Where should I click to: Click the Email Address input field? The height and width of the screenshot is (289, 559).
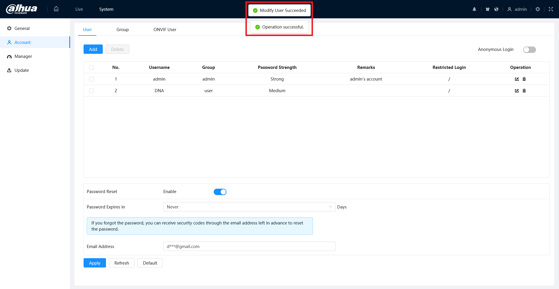(249, 246)
